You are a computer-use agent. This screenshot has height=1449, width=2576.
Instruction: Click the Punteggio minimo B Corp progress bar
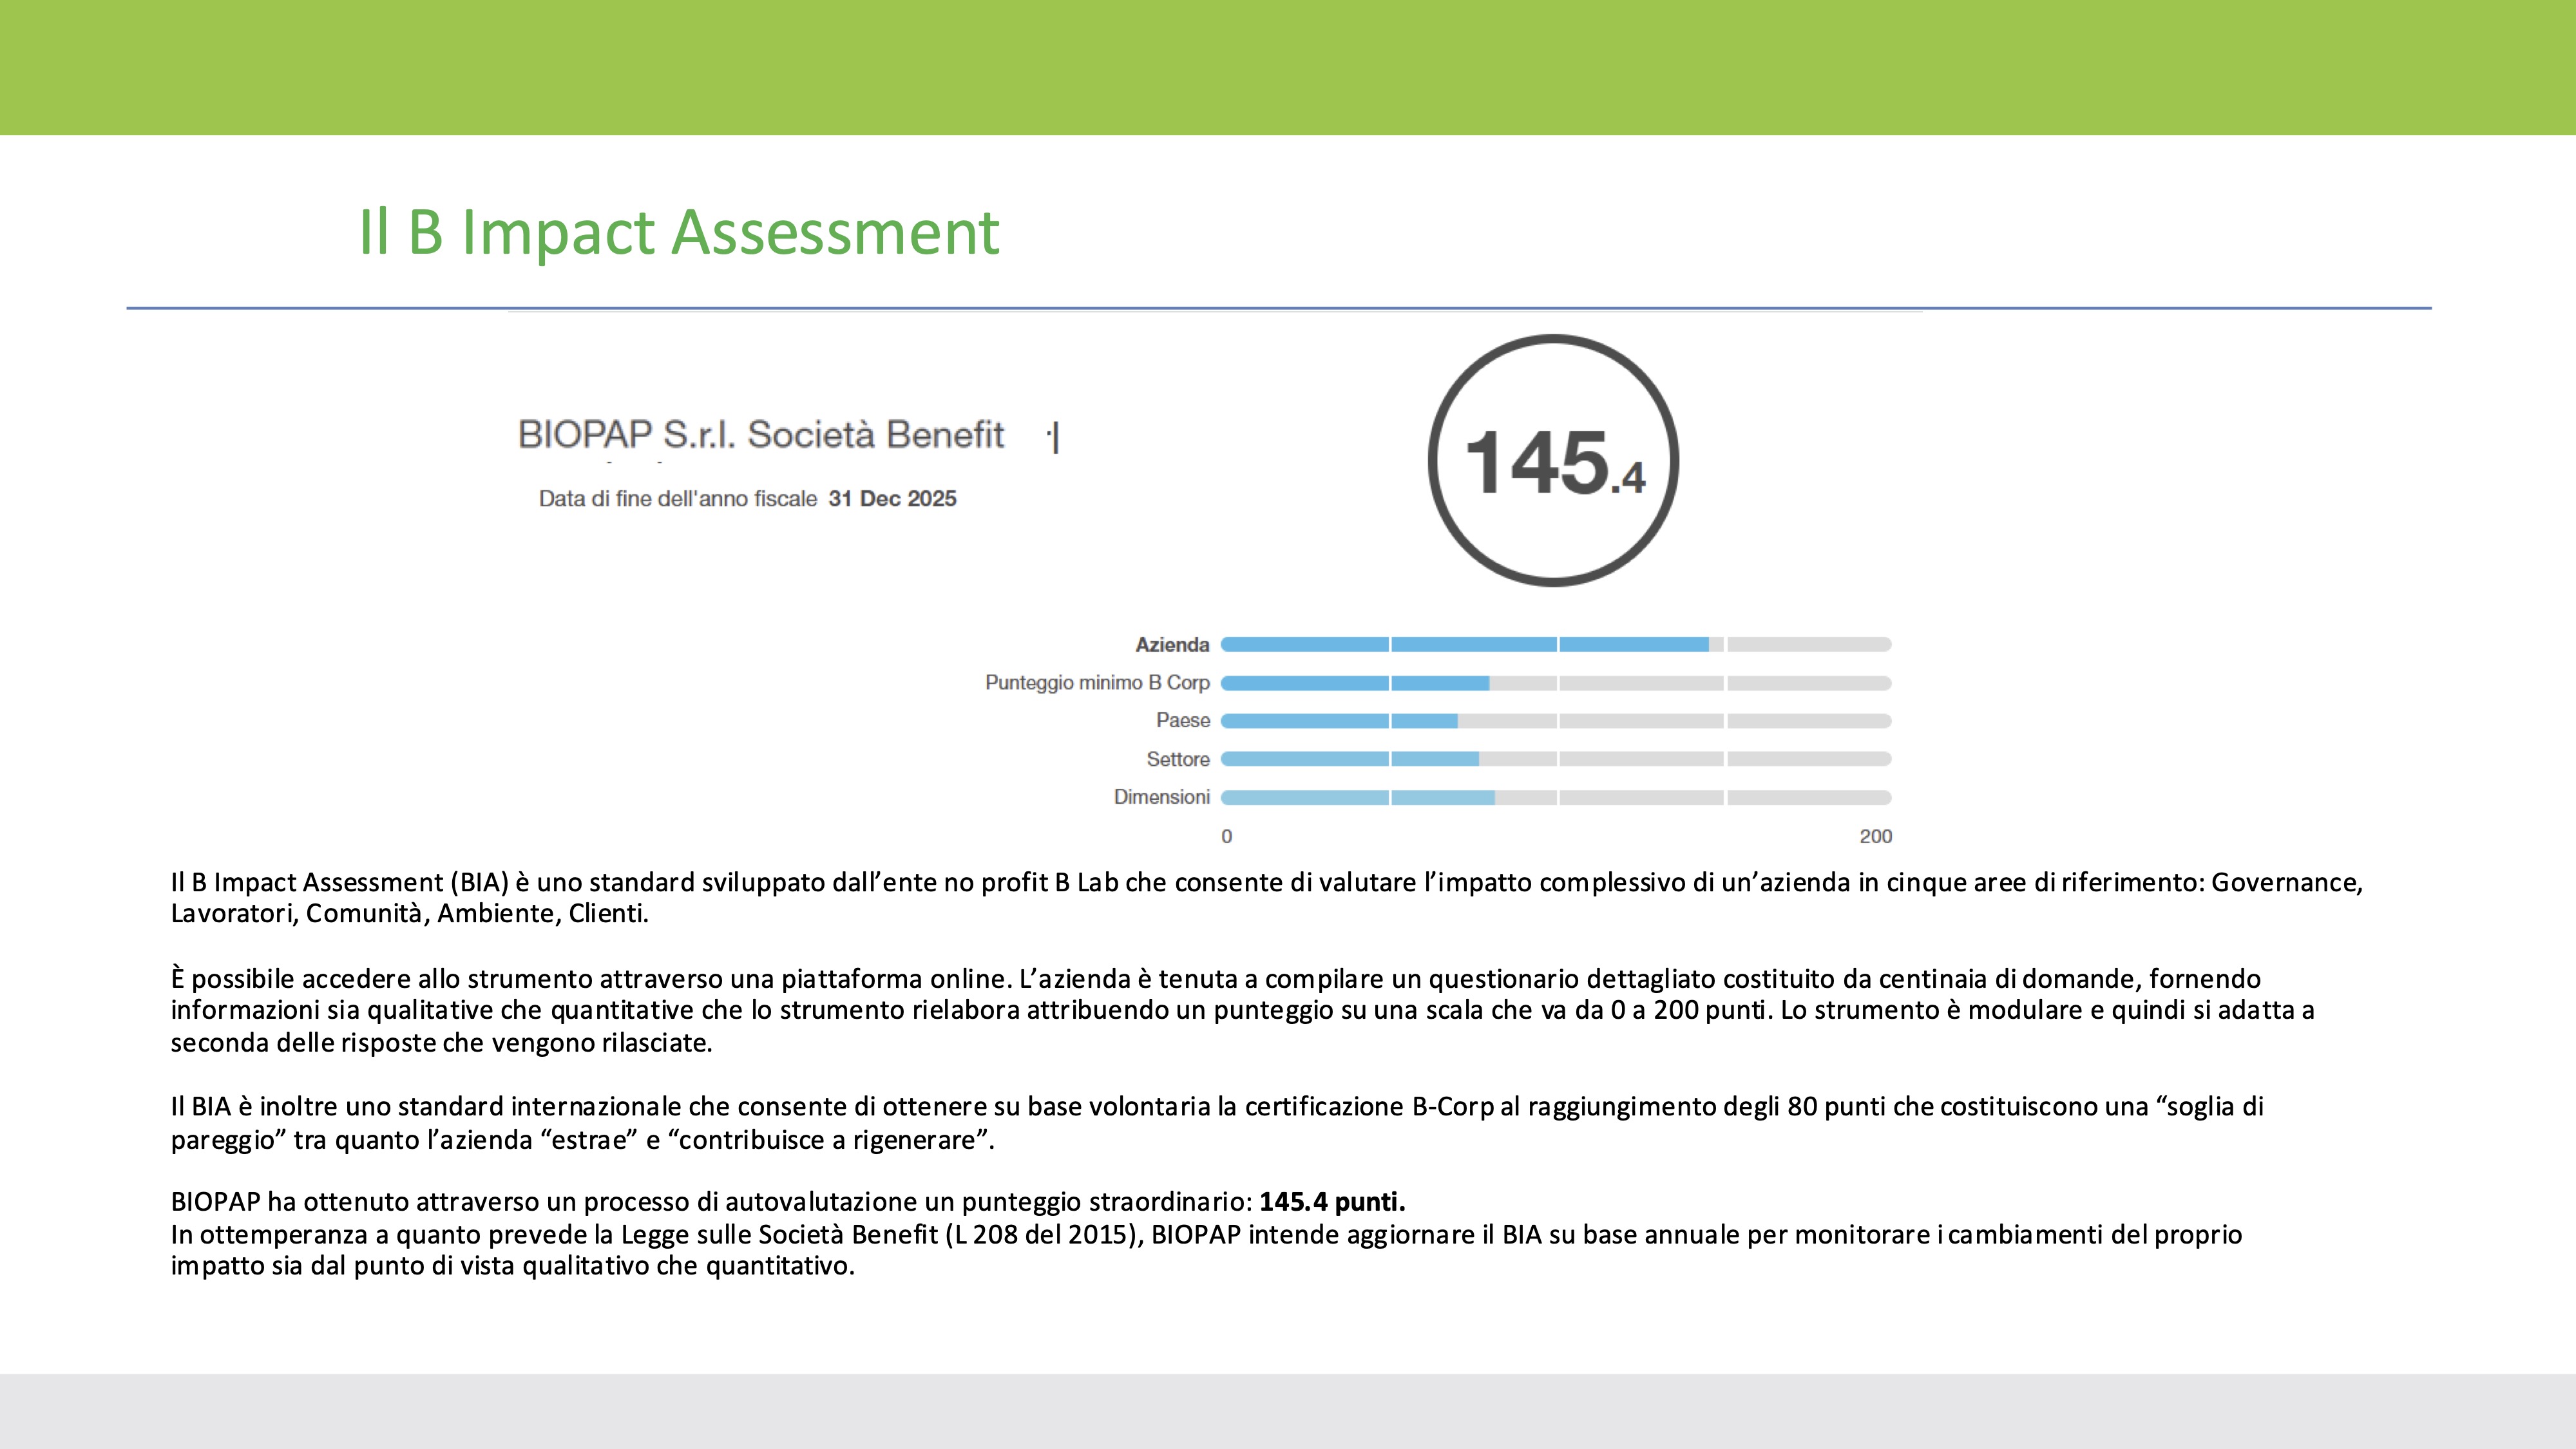point(1556,683)
